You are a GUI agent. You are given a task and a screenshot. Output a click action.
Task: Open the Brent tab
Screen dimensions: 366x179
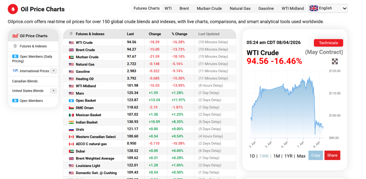point(184,8)
